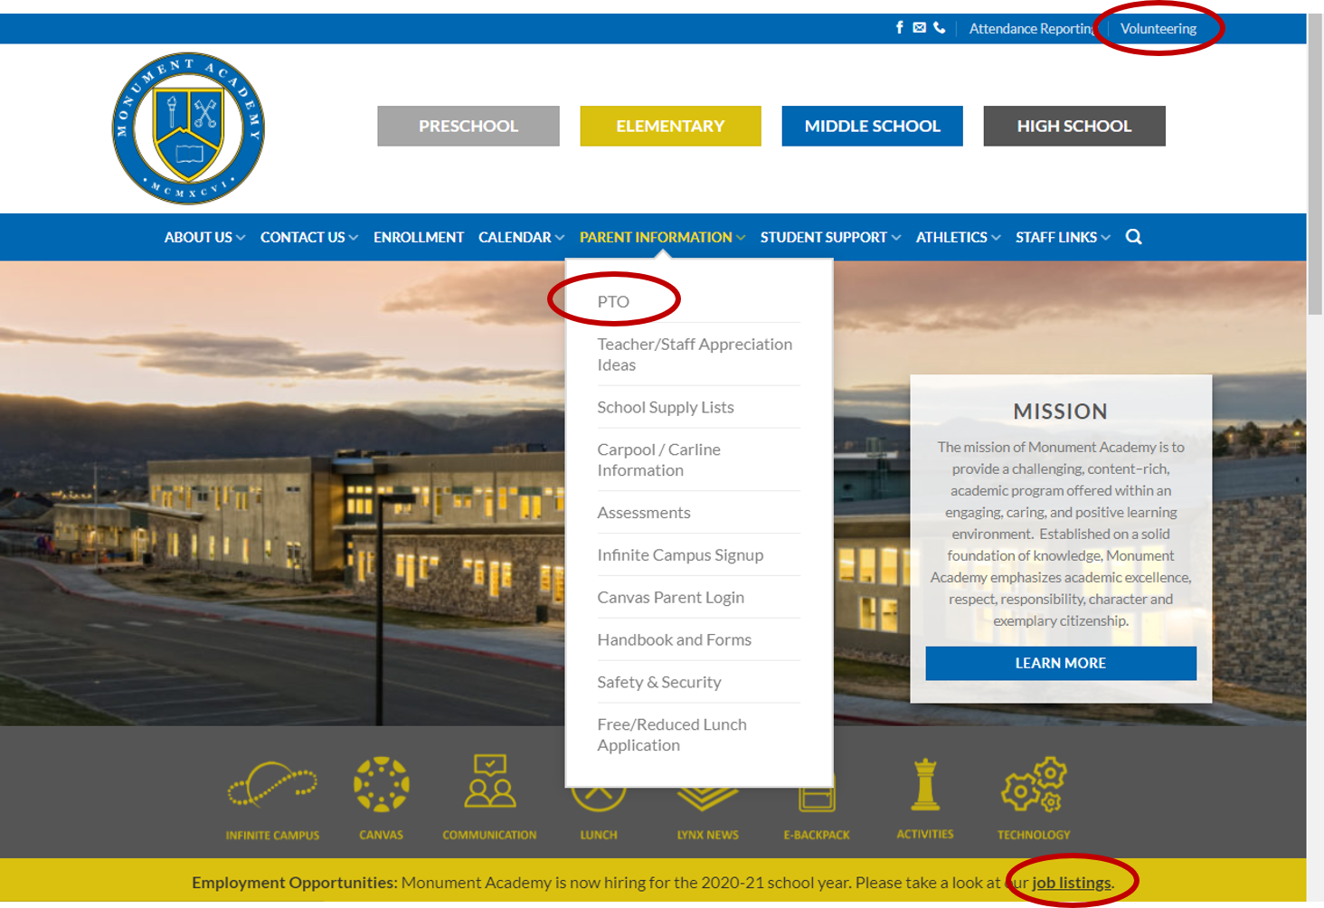Click the email envelope icon

click(919, 28)
